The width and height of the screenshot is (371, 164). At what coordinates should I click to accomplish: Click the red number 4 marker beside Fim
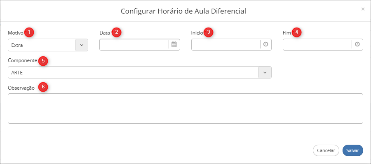click(296, 32)
